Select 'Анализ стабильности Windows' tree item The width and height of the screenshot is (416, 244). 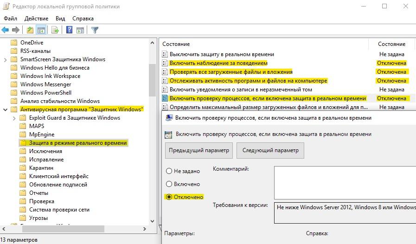[60, 101]
